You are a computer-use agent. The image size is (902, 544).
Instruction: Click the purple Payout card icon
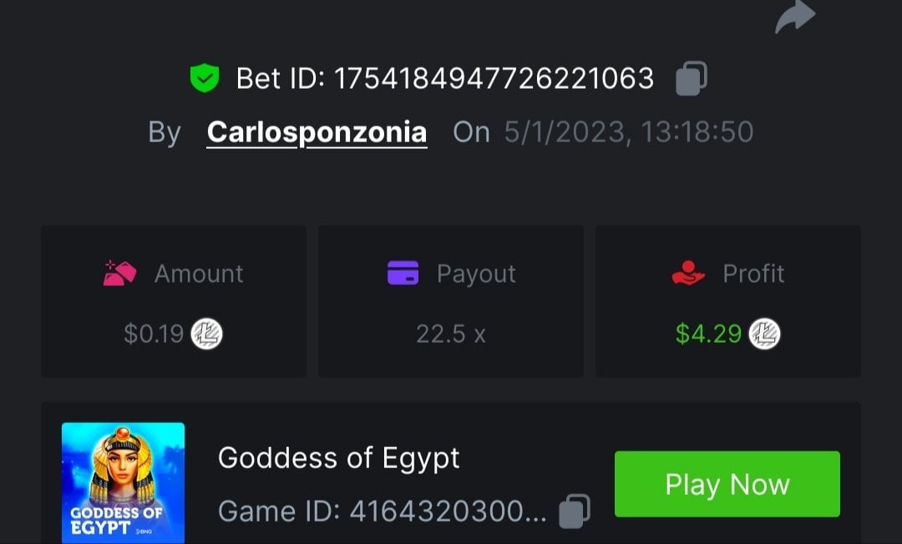403,273
